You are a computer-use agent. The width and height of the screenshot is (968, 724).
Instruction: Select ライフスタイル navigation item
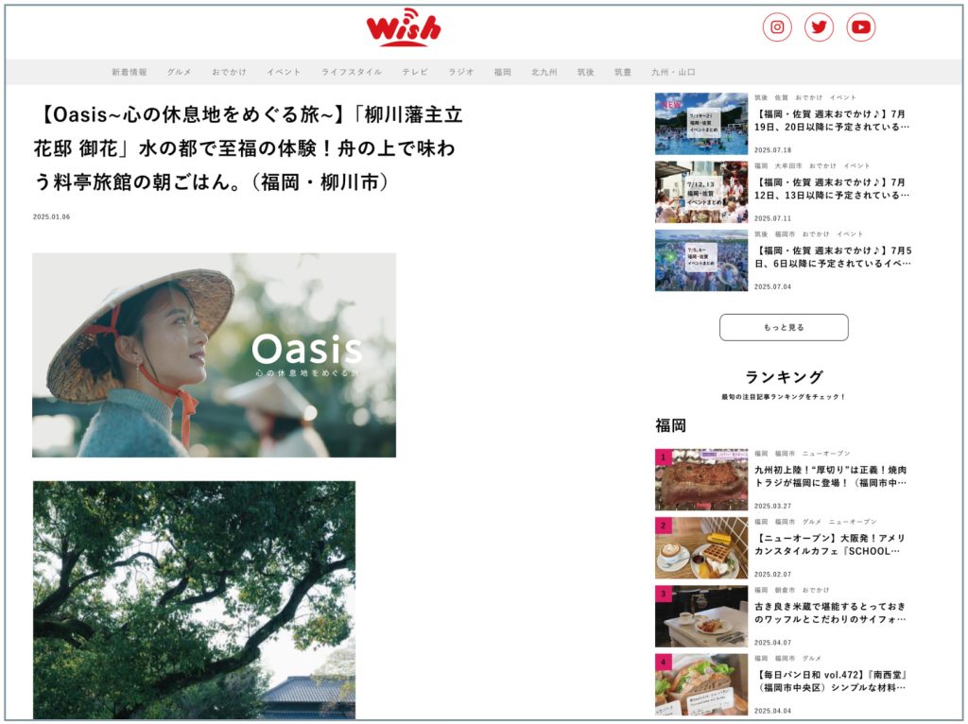(x=352, y=72)
